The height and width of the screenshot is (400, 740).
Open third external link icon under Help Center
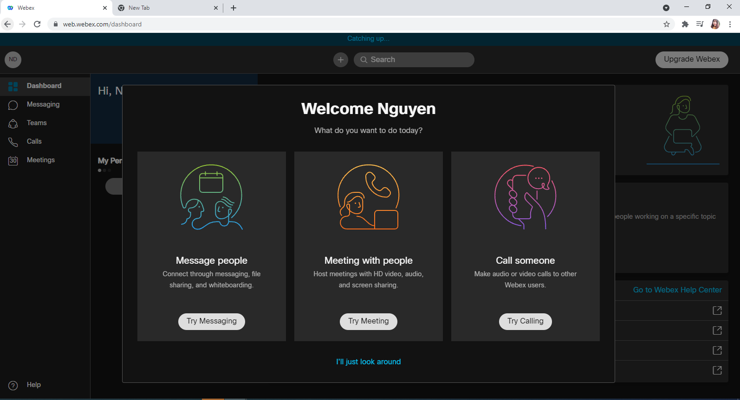click(x=717, y=350)
